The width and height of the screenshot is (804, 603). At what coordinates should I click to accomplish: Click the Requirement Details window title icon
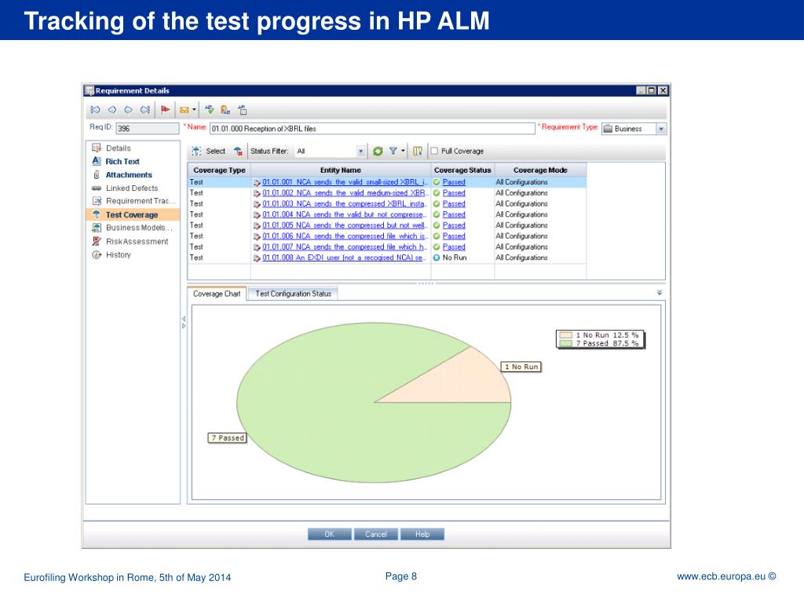(90, 91)
